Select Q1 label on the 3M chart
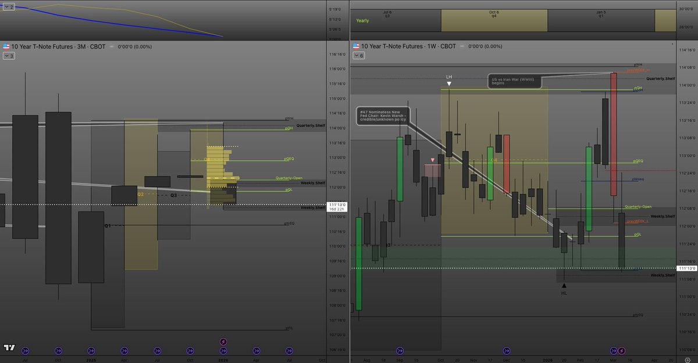Viewport: 698px width, 363px height. (107, 225)
